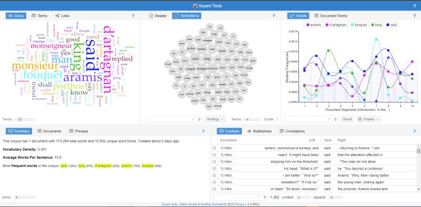Select the Trends tab
This screenshot has width=421, height=207.
tap(298, 16)
